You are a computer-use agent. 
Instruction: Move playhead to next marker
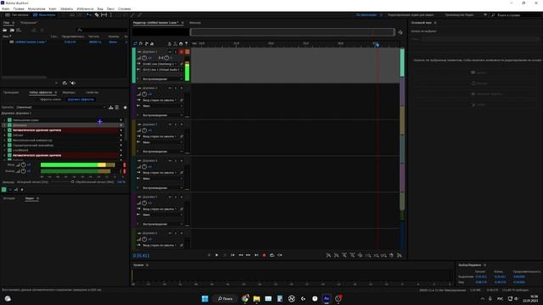click(256, 255)
